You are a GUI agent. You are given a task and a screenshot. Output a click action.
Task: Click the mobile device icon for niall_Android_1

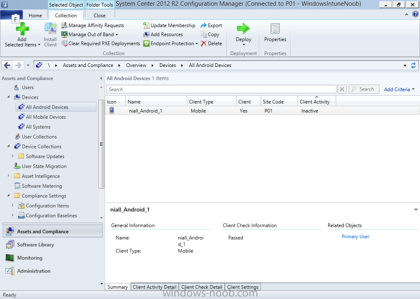[x=112, y=110]
